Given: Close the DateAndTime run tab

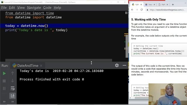Looking at the screenshot, I should 41,66.
